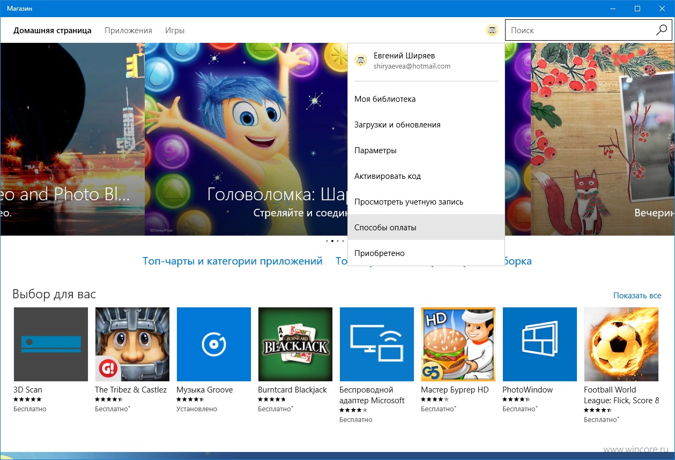This screenshot has width=675, height=460.
Task: Select Приобретено in the account menu
Action: (x=426, y=253)
